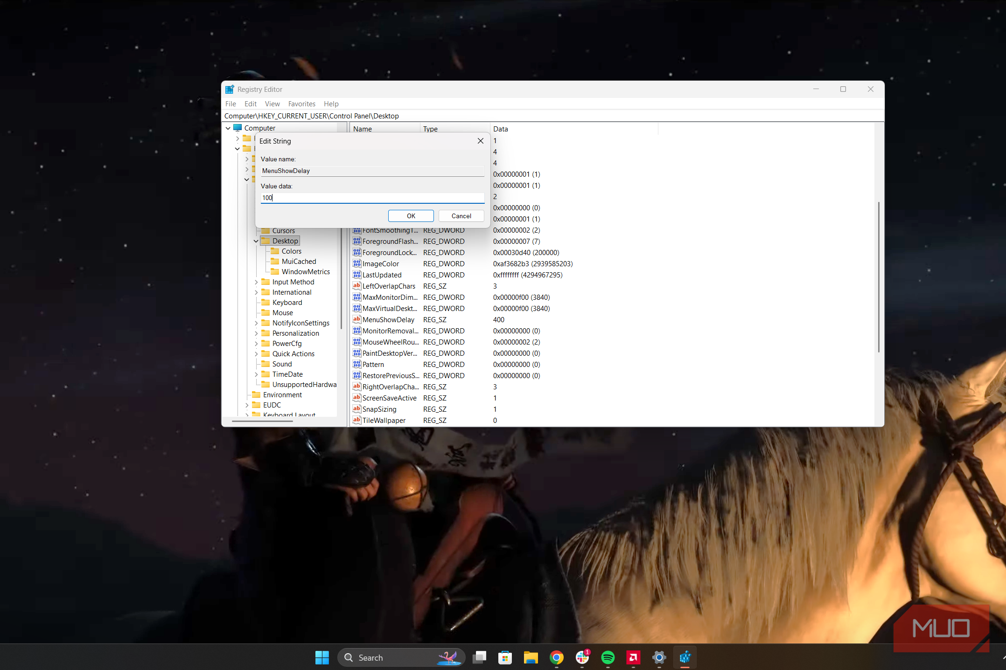This screenshot has width=1006, height=670.
Task: Expand the Input Method key
Action: pos(256,282)
